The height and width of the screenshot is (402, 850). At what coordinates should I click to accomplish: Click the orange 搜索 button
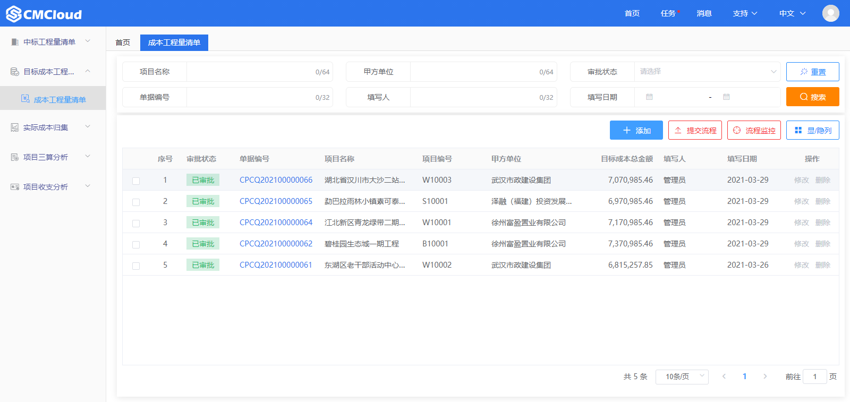(813, 97)
